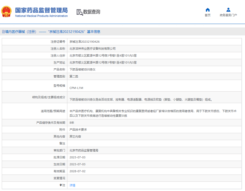This screenshot has width=245, height=191.
Task: Click the 型号规格 label
Action: pos(59,86)
